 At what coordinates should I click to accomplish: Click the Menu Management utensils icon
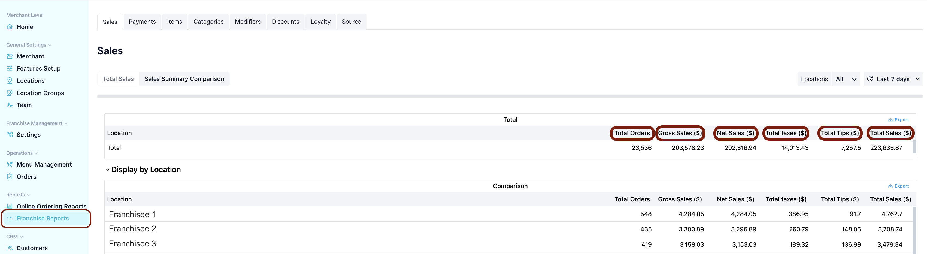(x=10, y=164)
